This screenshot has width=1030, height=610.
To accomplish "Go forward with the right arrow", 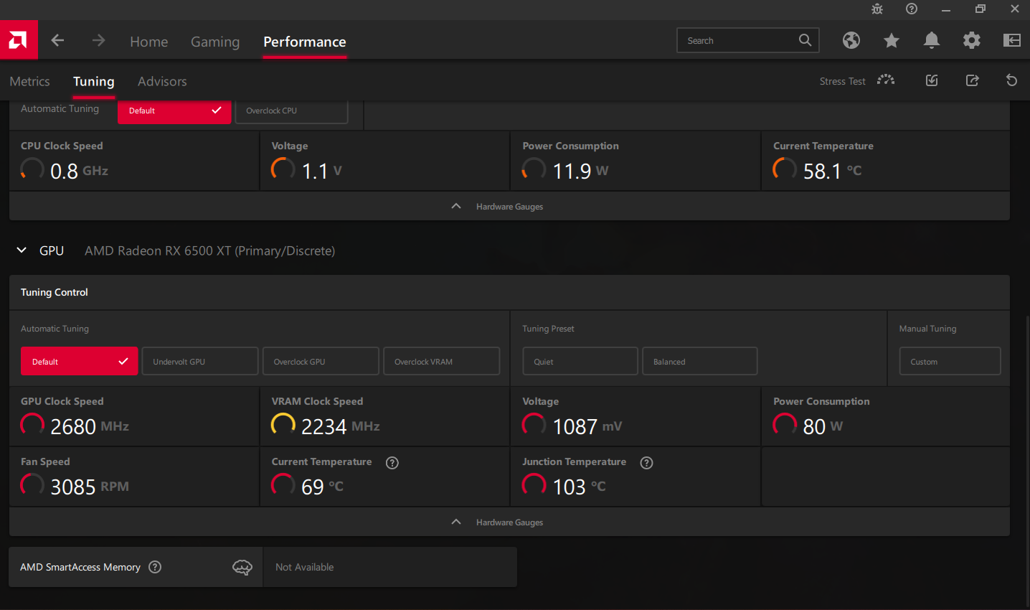I will pyautogui.click(x=99, y=41).
